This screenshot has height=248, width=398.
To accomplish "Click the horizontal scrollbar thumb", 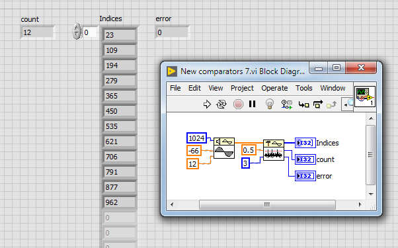I will [267, 204].
